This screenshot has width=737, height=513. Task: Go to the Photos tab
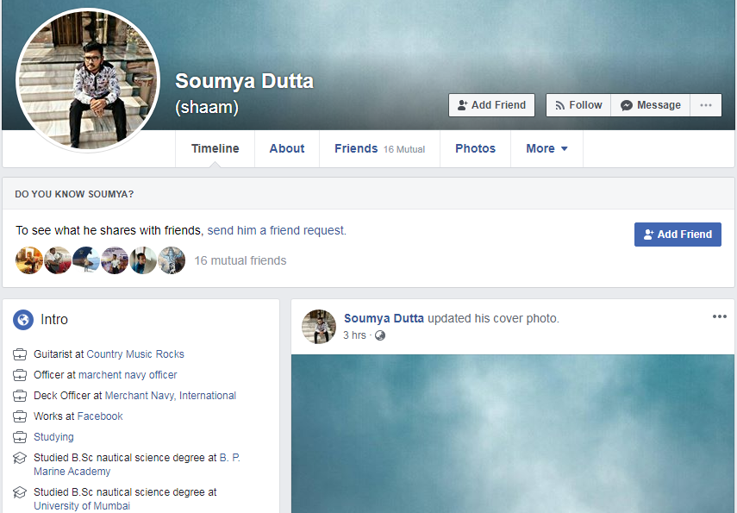pyautogui.click(x=475, y=148)
